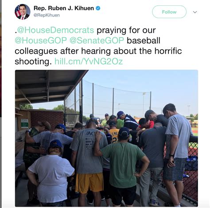This screenshot has height=208, width=210.
Task: Click the blue verified badge icon
Action: coord(98,8)
